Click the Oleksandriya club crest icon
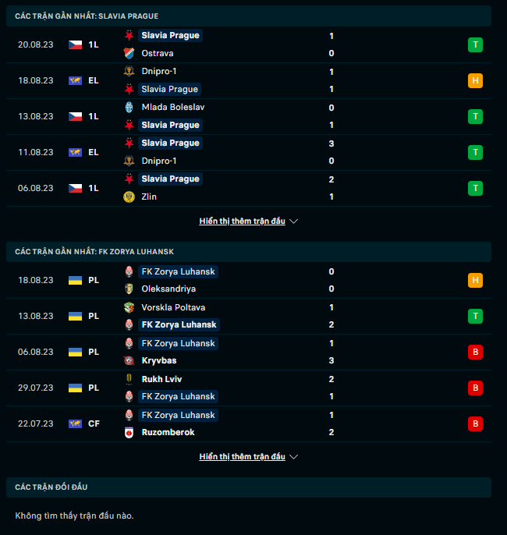This screenshot has width=507, height=535. click(129, 289)
